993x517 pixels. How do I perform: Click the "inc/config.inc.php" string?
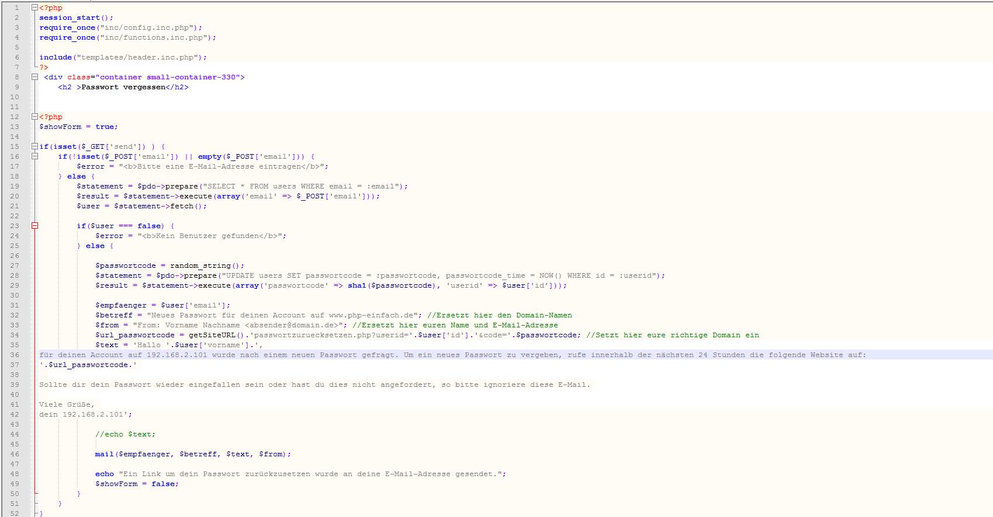click(x=147, y=27)
